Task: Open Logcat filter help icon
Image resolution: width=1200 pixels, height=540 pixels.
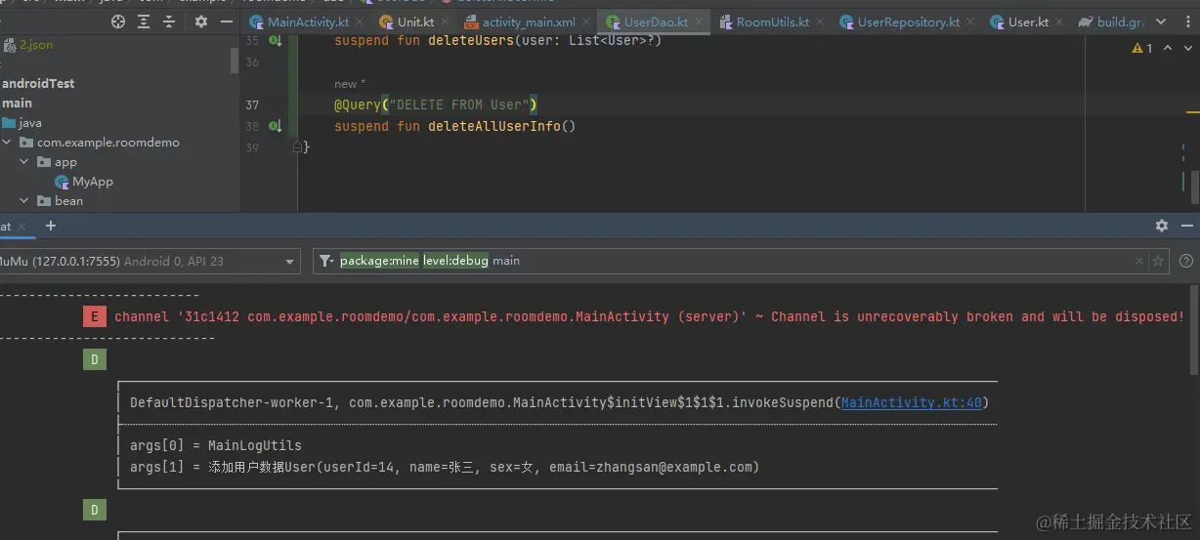Action: [1186, 262]
